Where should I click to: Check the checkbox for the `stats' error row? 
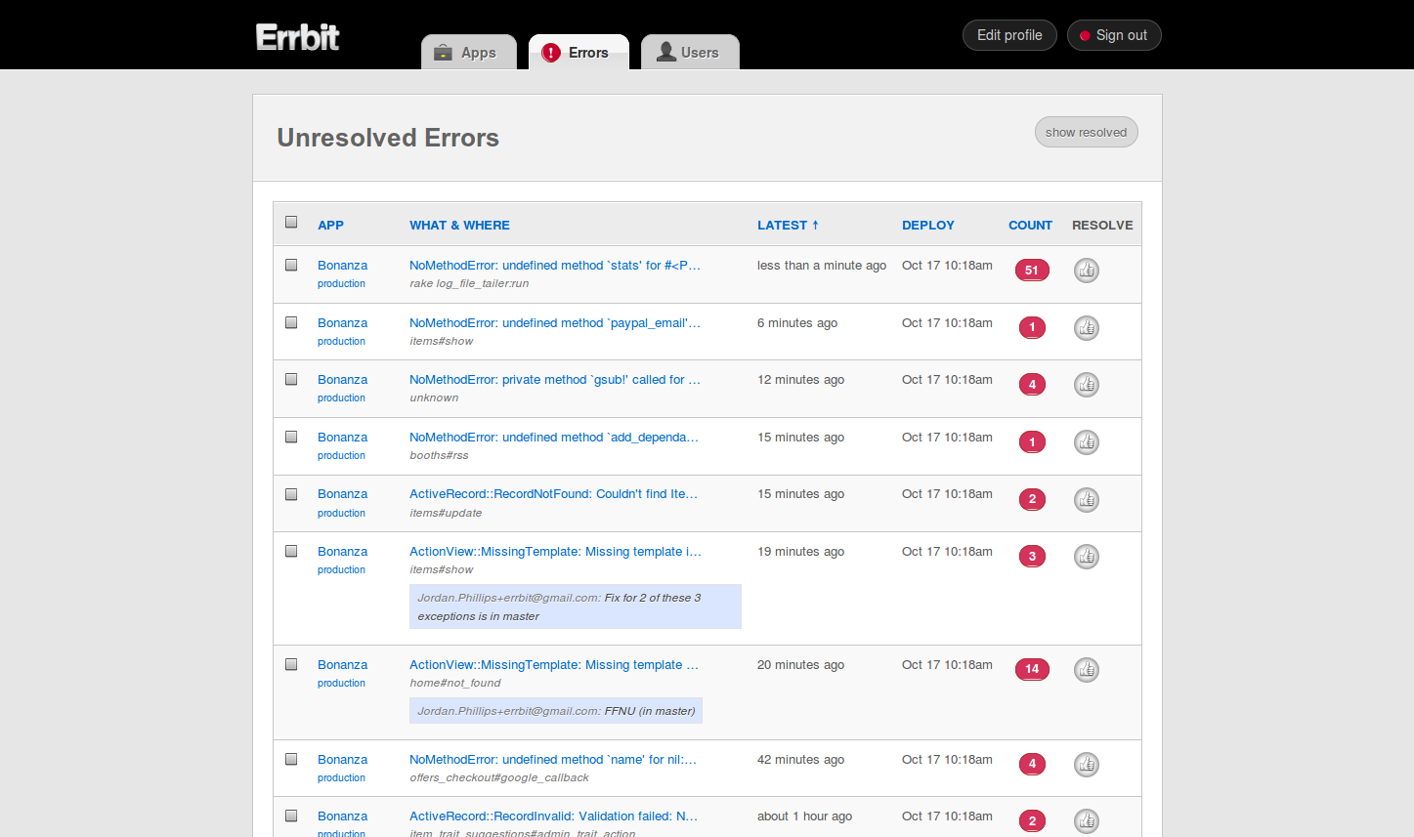pyautogui.click(x=290, y=264)
